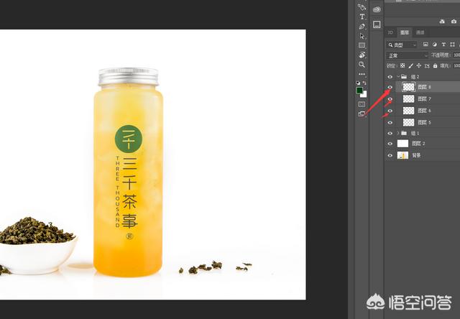Select the Horizontal Type tool
Viewport: 460px width, 319px height.
(x=362, y=17)
